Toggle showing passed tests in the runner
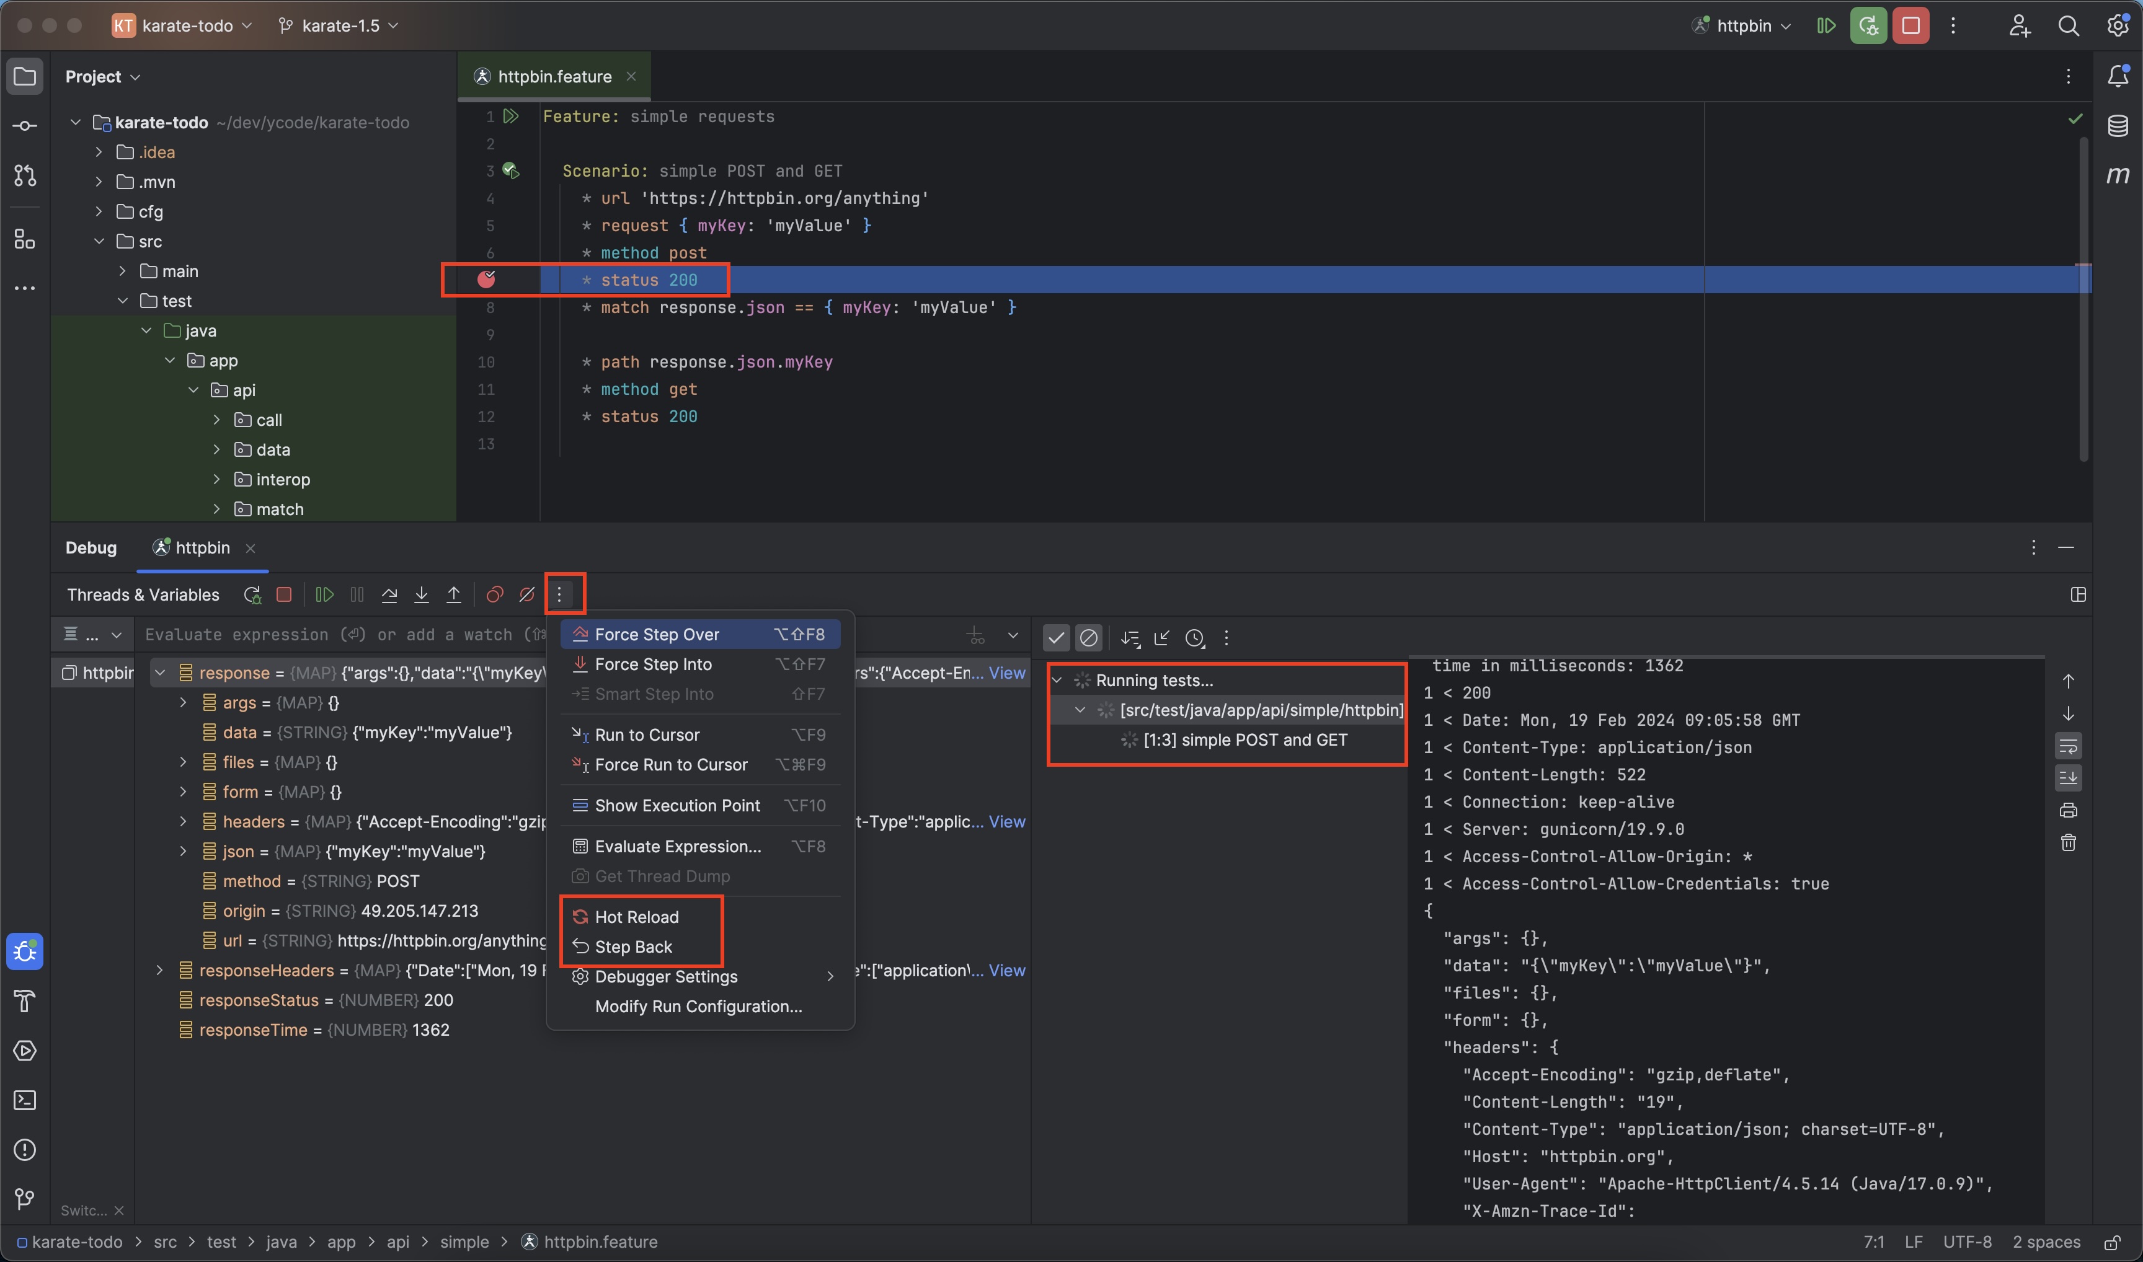 1056,637
